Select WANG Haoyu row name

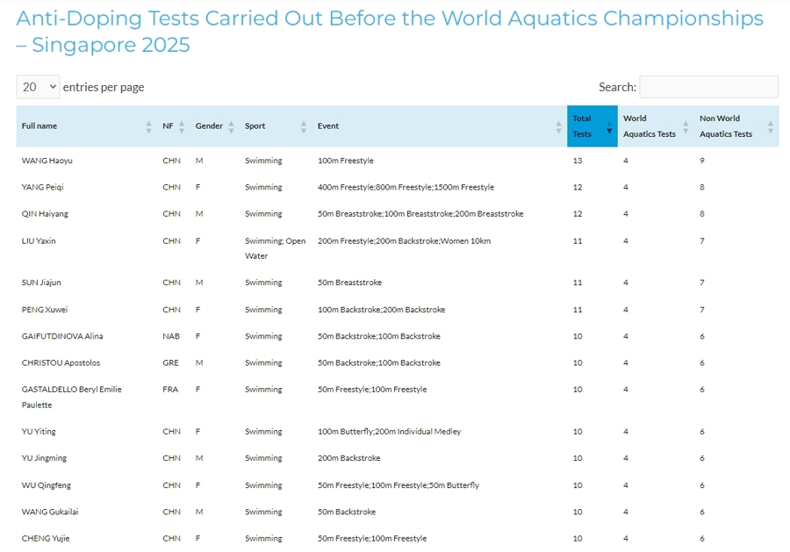(x=47, y=161)
